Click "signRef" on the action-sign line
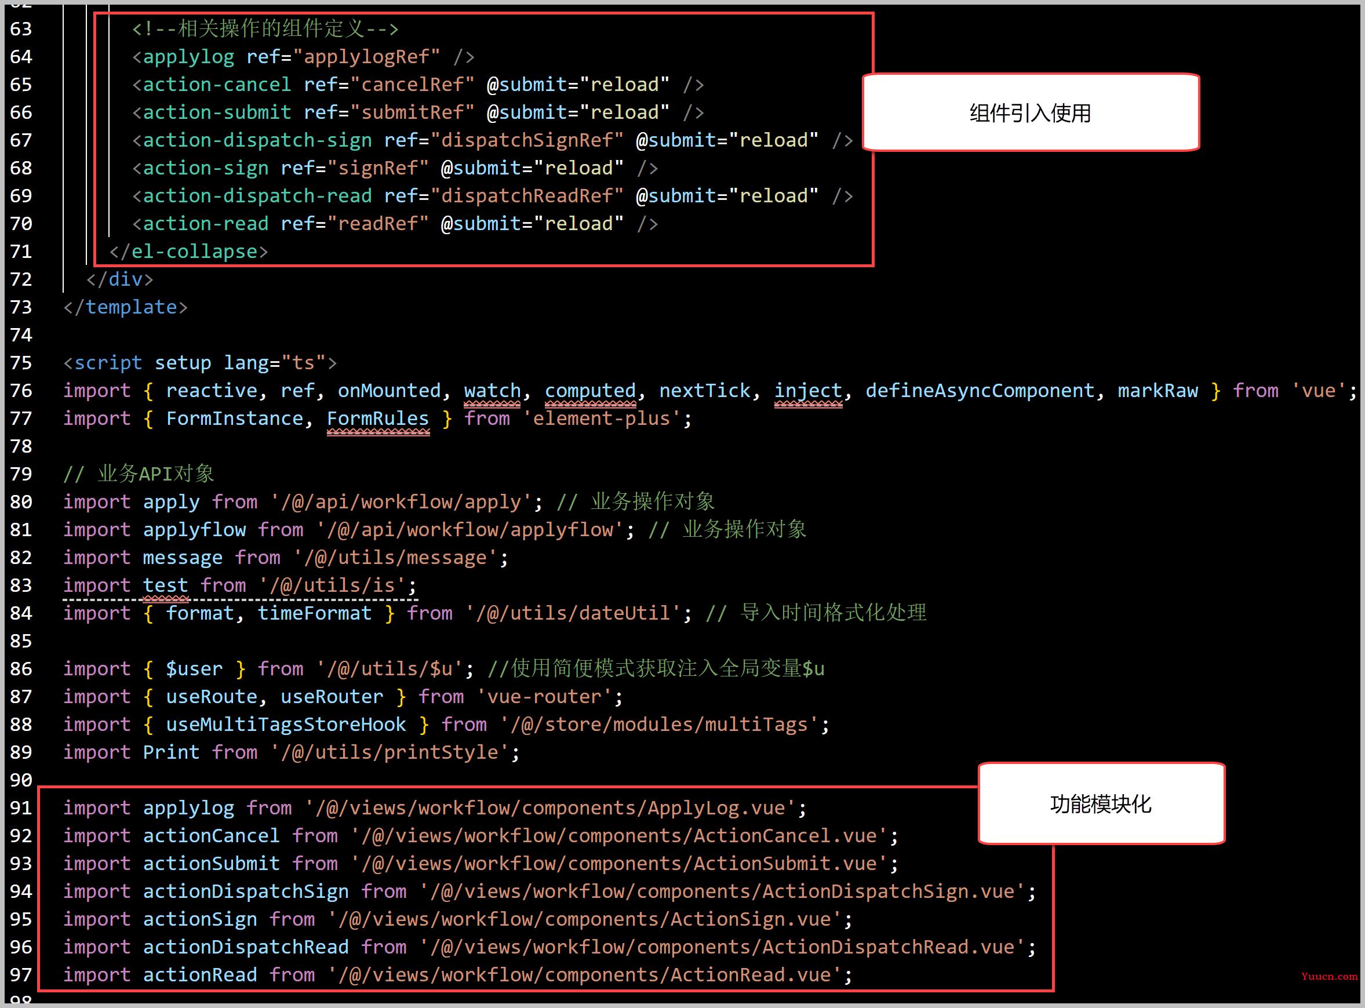The width and height of the screenshot is (1365, 1008). point(378,168)
